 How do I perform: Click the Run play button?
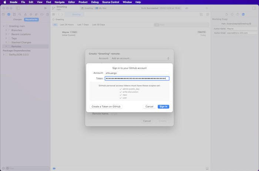pos(46,8)
